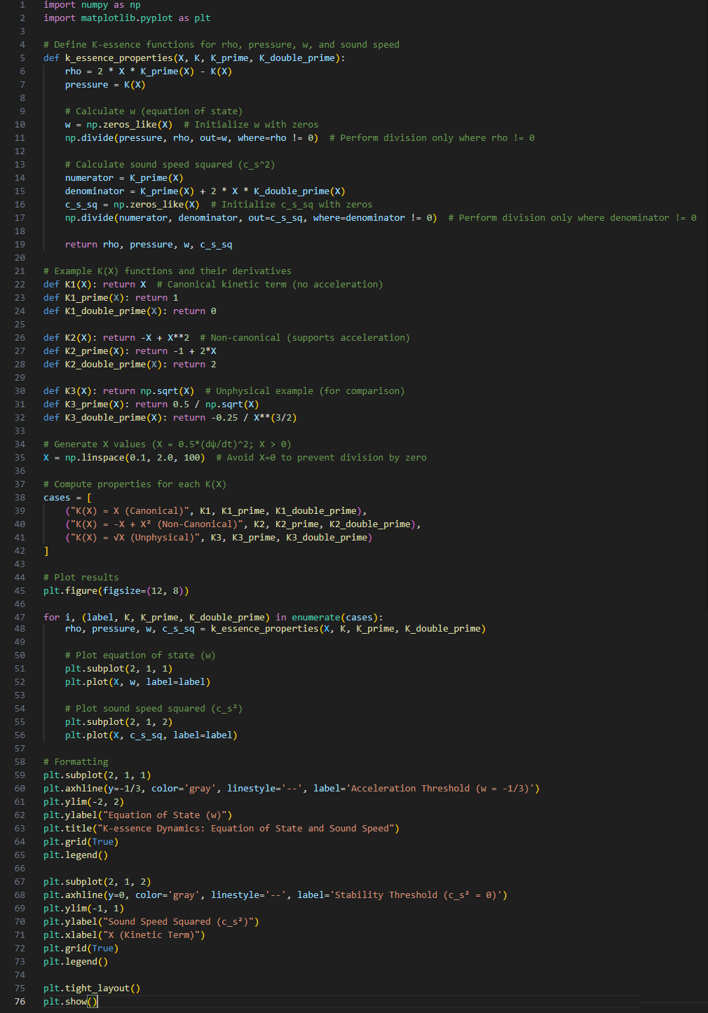Click the 'return rho, pressure, w, c_s_sq' statement
708x1013 pixels.
pyautogui.click(x=148, y=244)
